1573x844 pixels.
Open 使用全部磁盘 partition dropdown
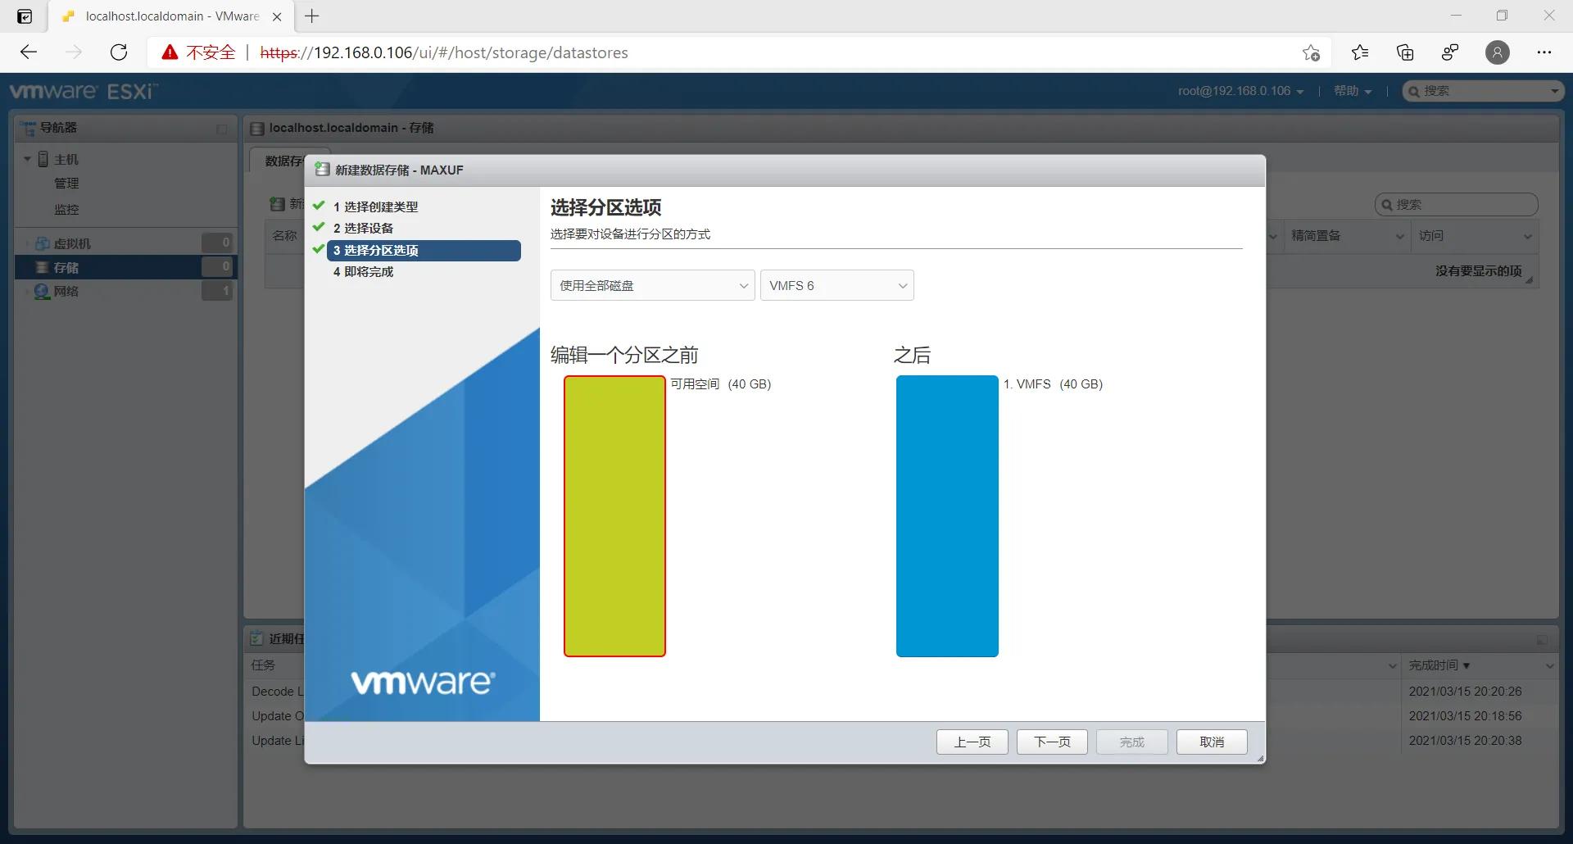pyautogui.click(x=652, y=285)
